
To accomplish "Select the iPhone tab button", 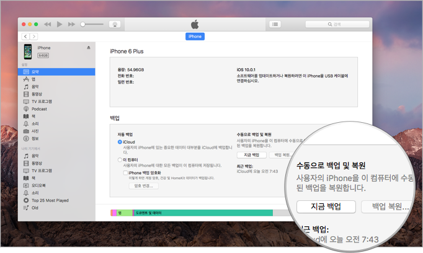I will 195,37.
